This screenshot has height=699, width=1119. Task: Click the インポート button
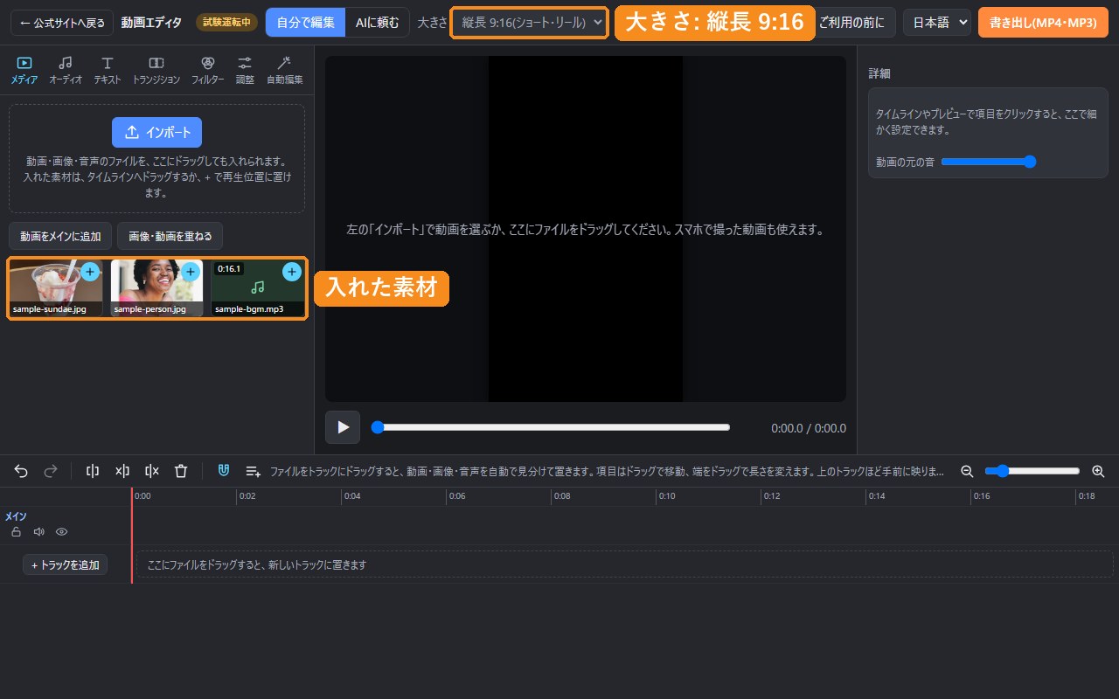[x=156, y=132]
